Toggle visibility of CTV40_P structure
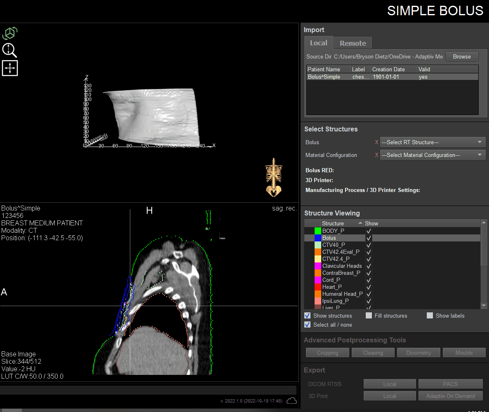 coord(369,245)
